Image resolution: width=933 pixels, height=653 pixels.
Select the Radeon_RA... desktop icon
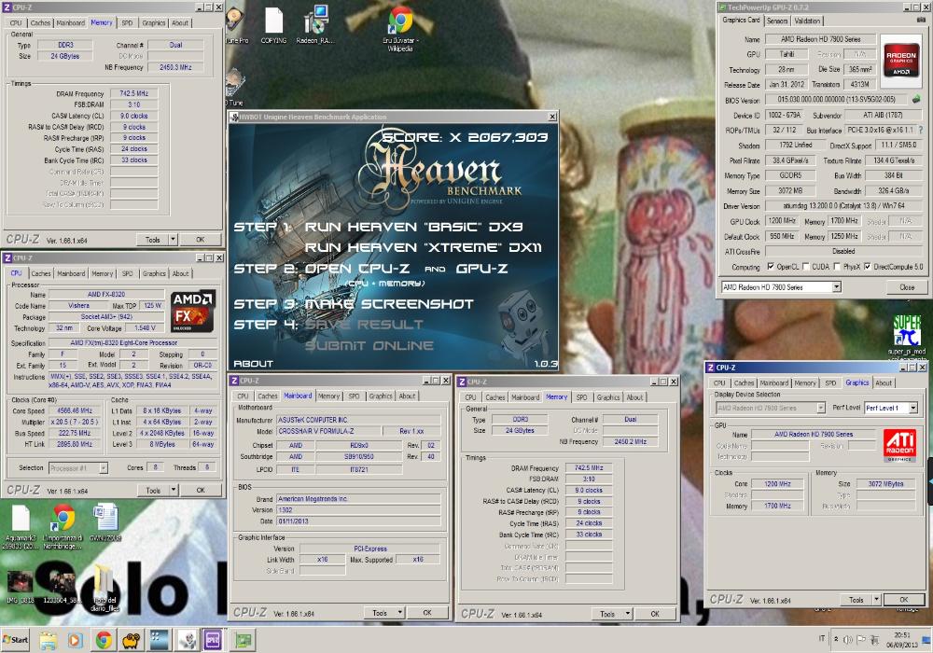pos(315,26)
